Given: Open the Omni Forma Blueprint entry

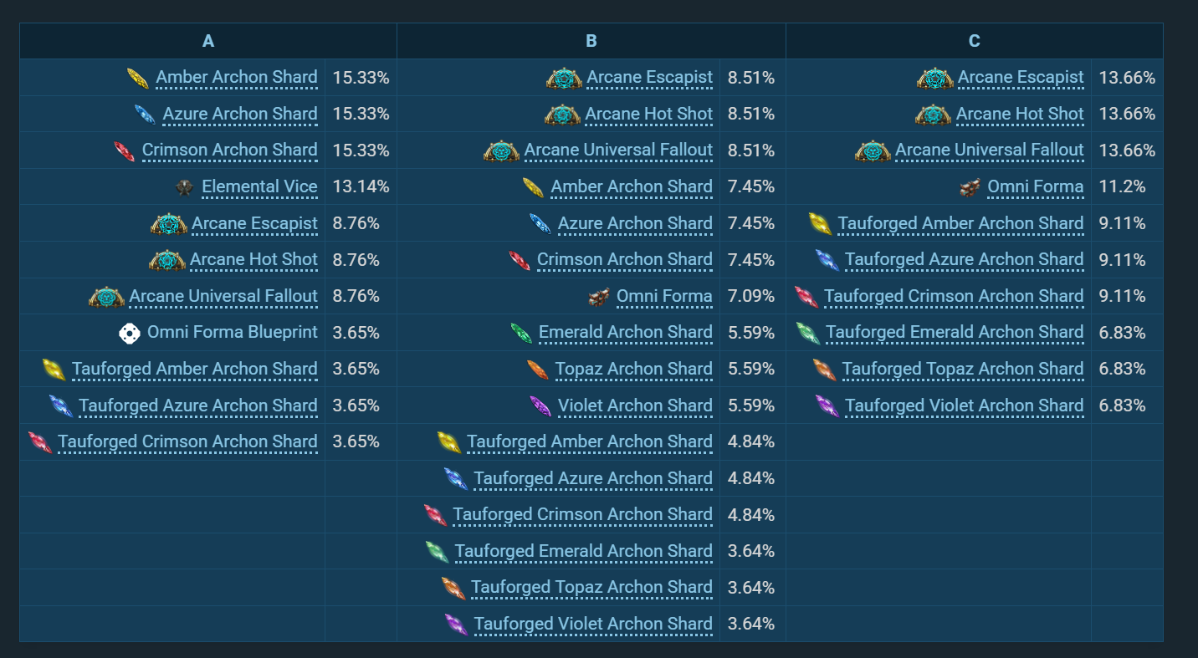Looking at the screenshot, I should pos(233,333).
